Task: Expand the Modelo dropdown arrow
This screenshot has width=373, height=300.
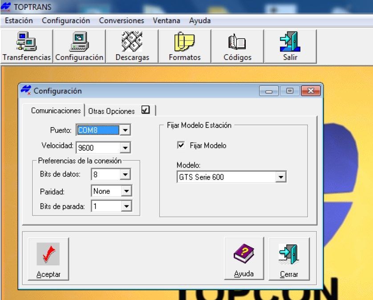Action: (281, 177)
